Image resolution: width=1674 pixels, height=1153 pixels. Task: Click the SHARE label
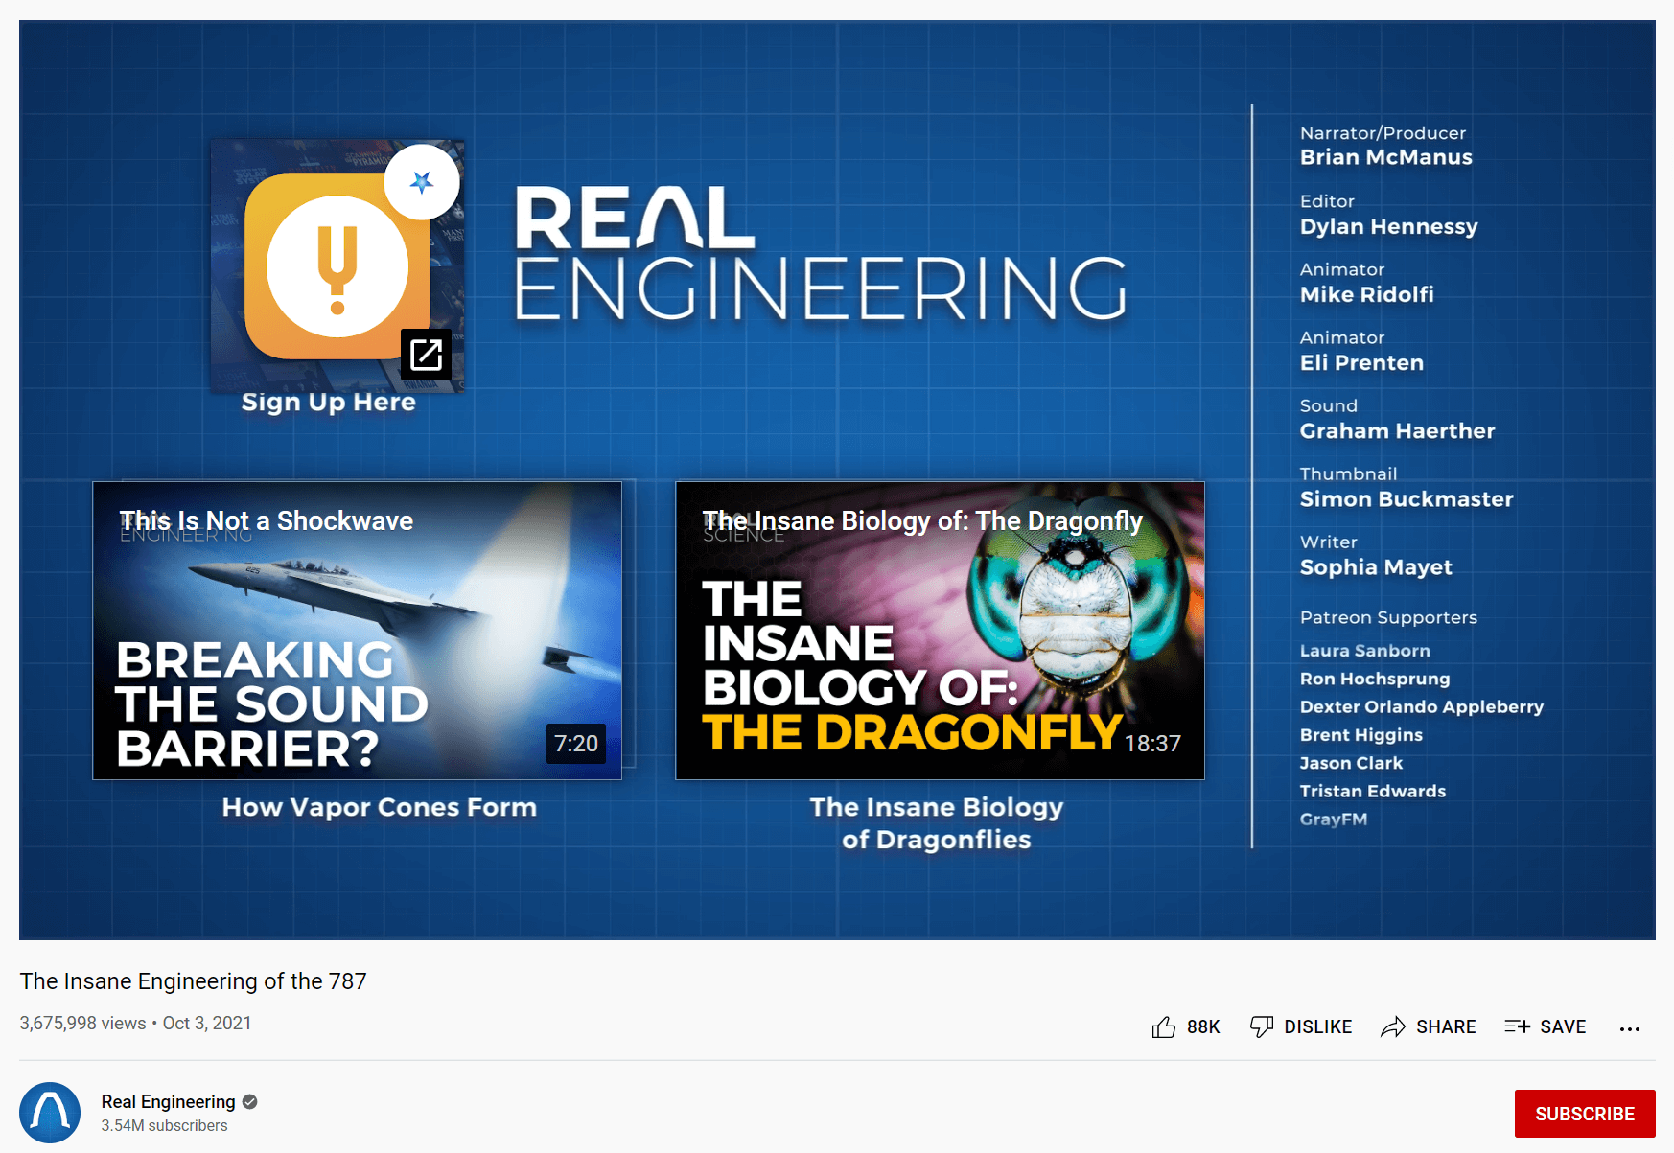click(x=1446, y=1027)
